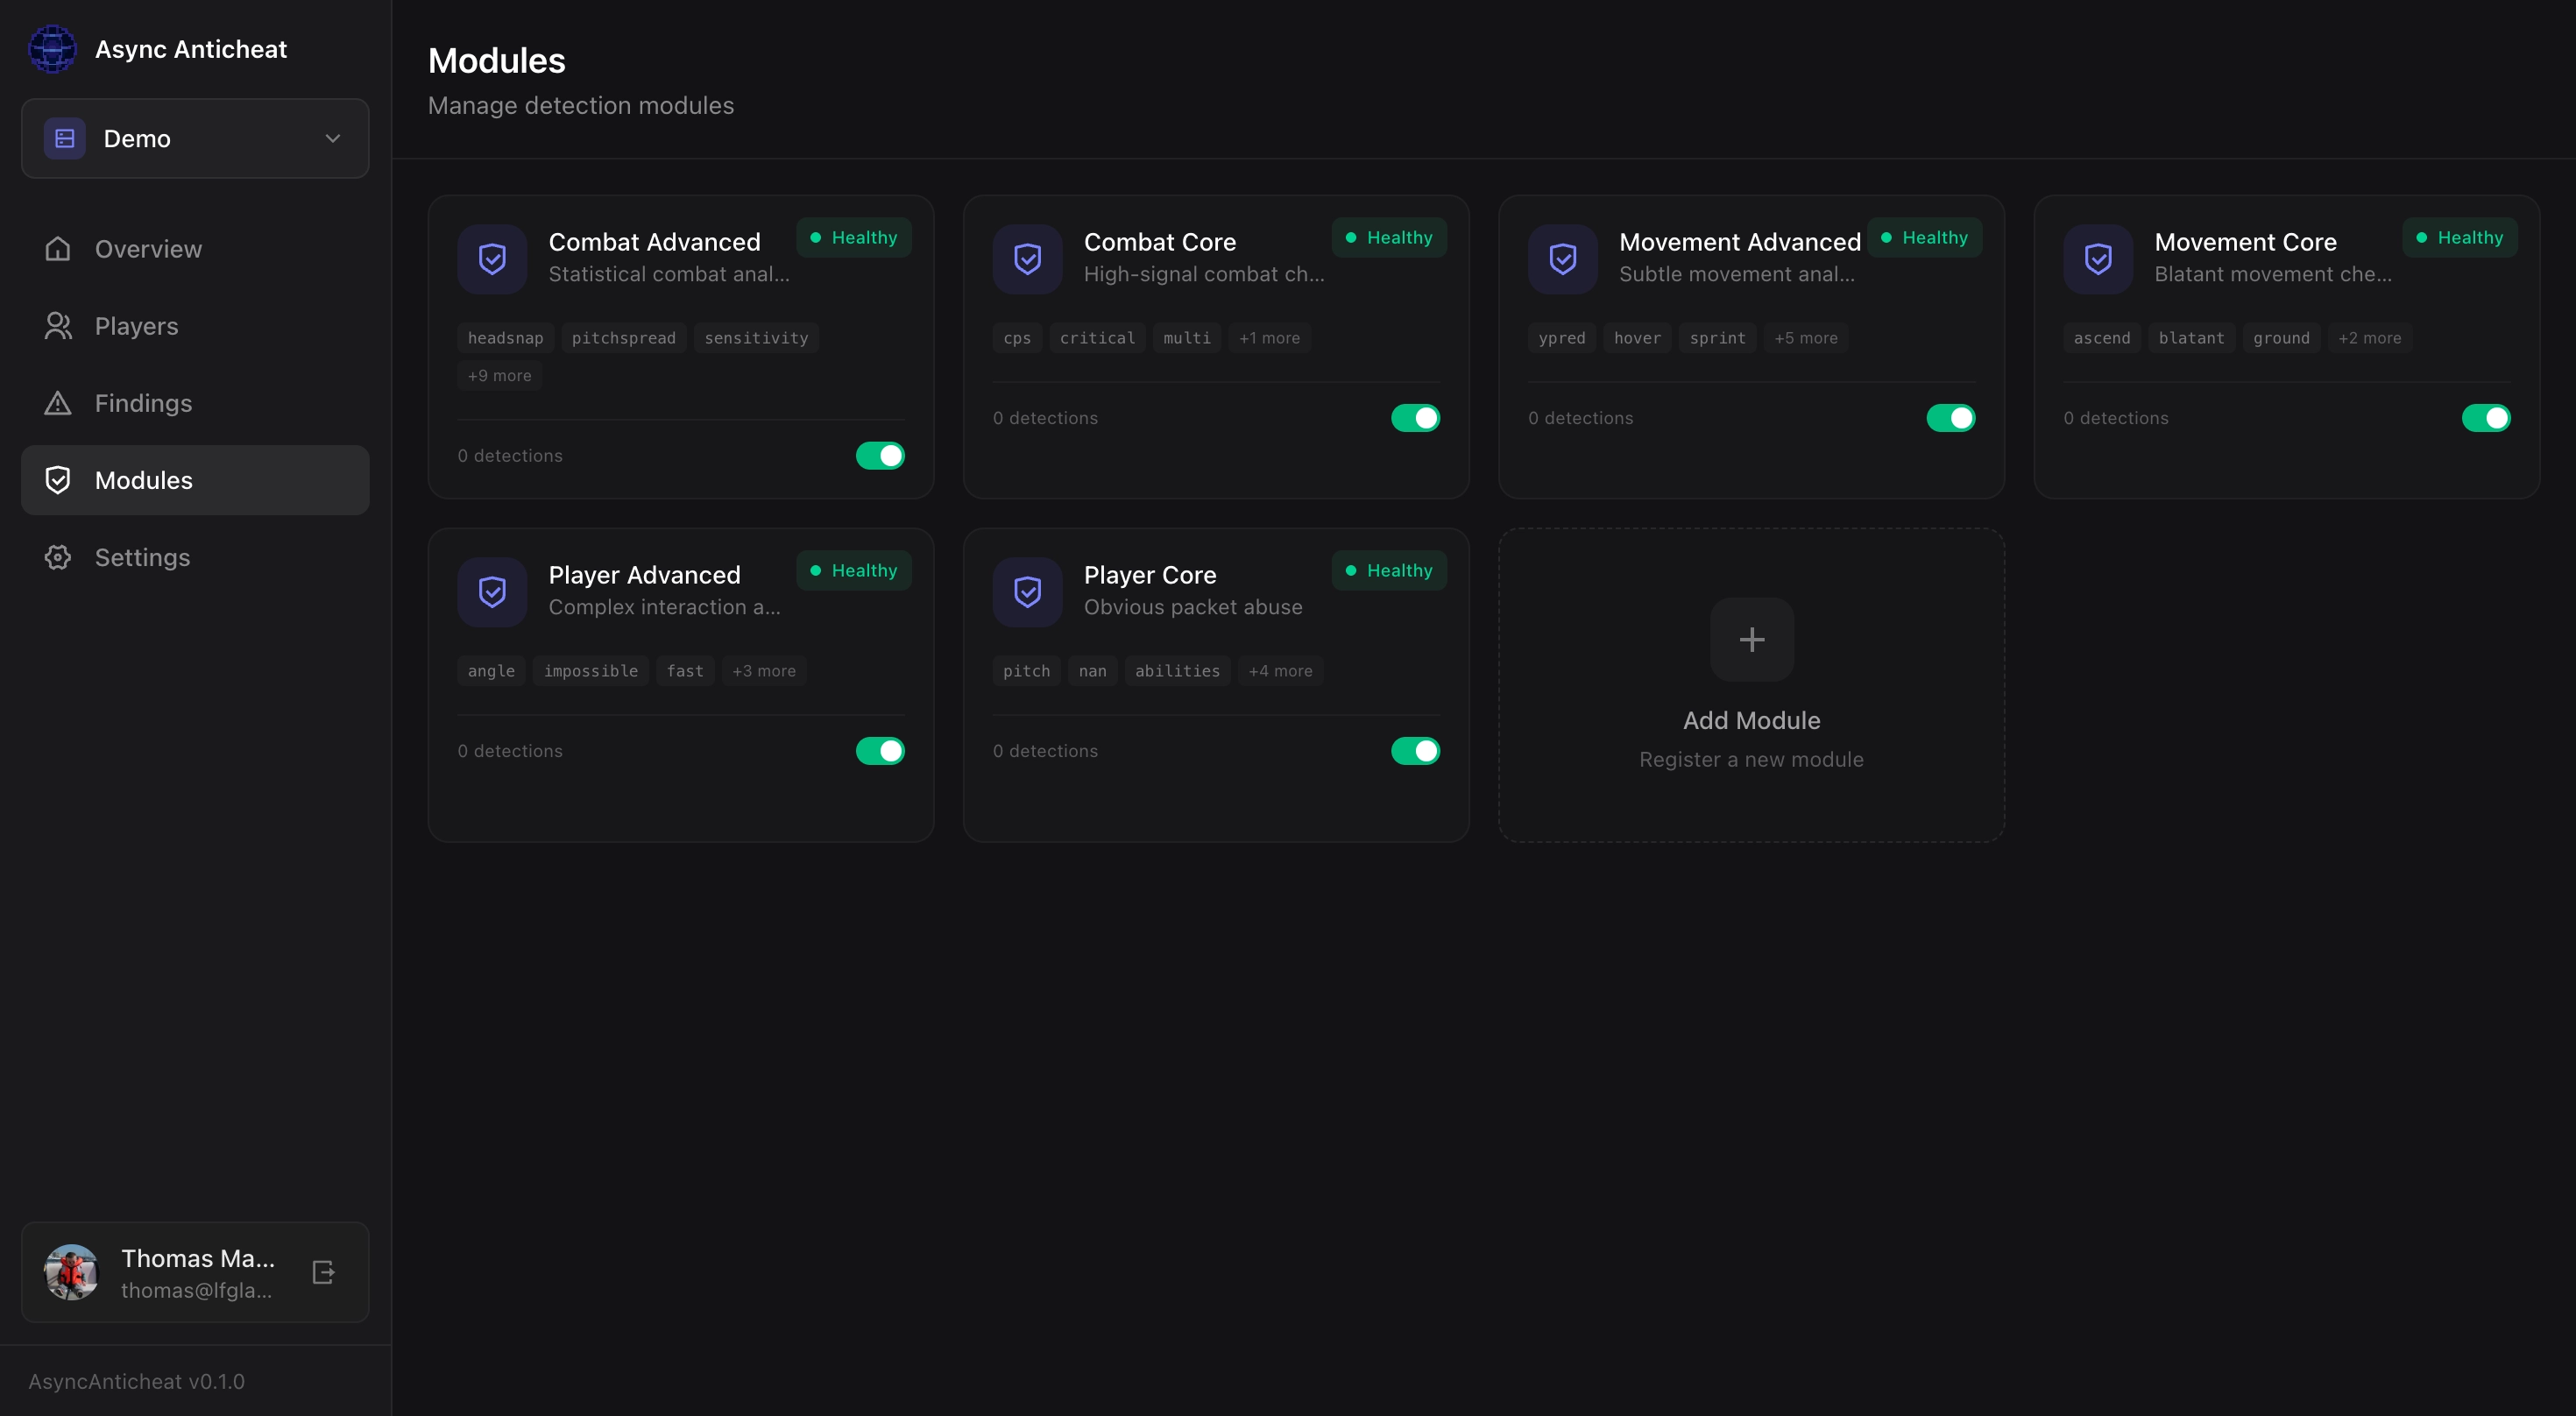Show the +5 more tags in Movement Advanced
Viewport: 2576px width, 1416px height.
point(1805,338)
